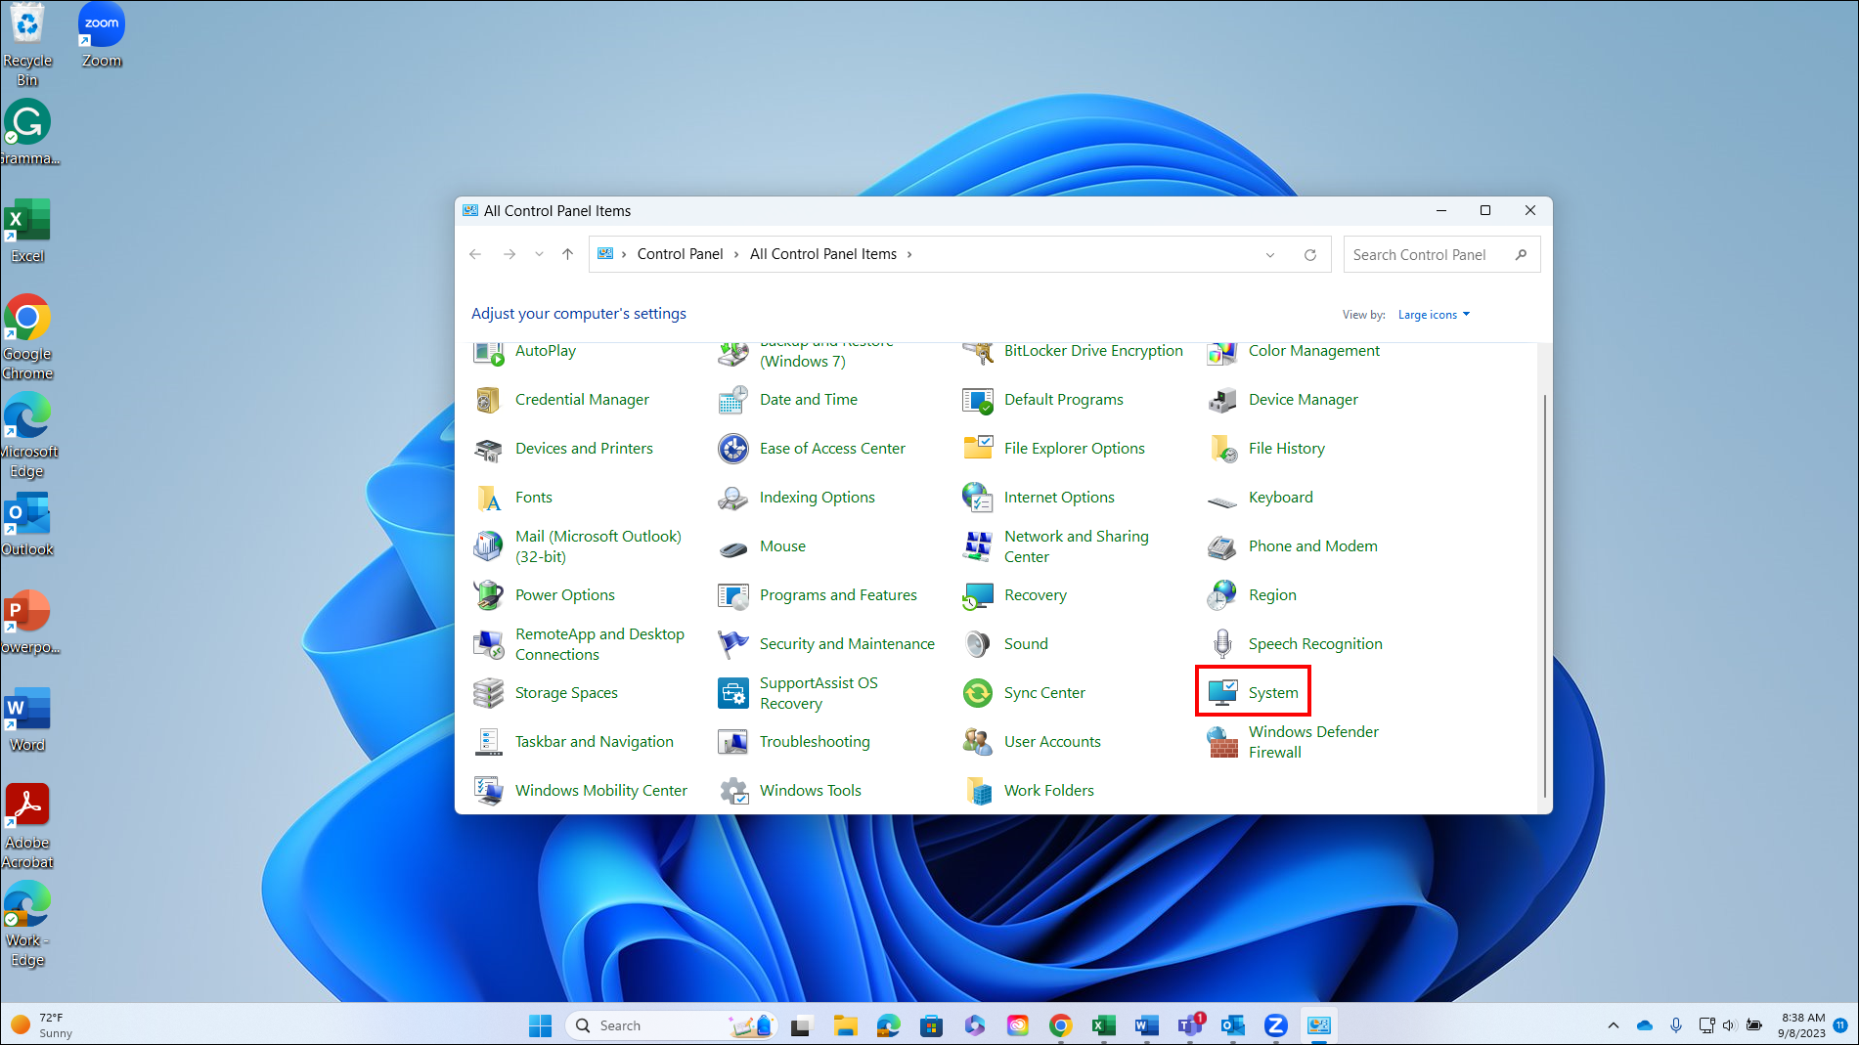1859x1045 pixels.
Task: Select All Control Panel Items breadcrumb
Action: pyautogui.click(x=822, y=253)
